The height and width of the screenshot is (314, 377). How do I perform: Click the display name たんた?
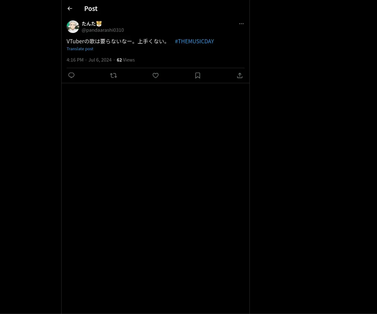[89, 24]
